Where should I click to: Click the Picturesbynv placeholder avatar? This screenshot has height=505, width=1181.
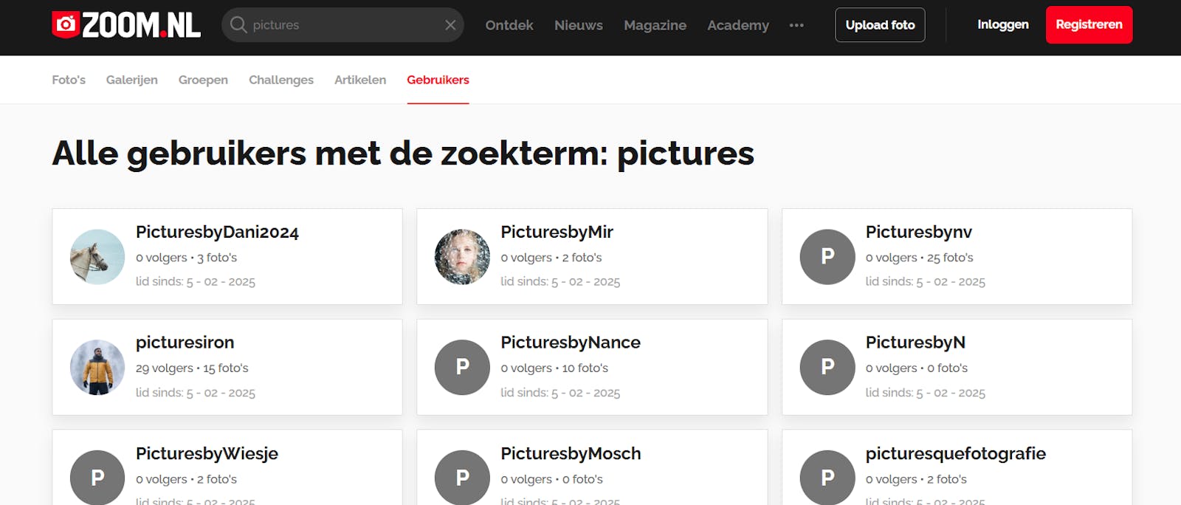827,257
